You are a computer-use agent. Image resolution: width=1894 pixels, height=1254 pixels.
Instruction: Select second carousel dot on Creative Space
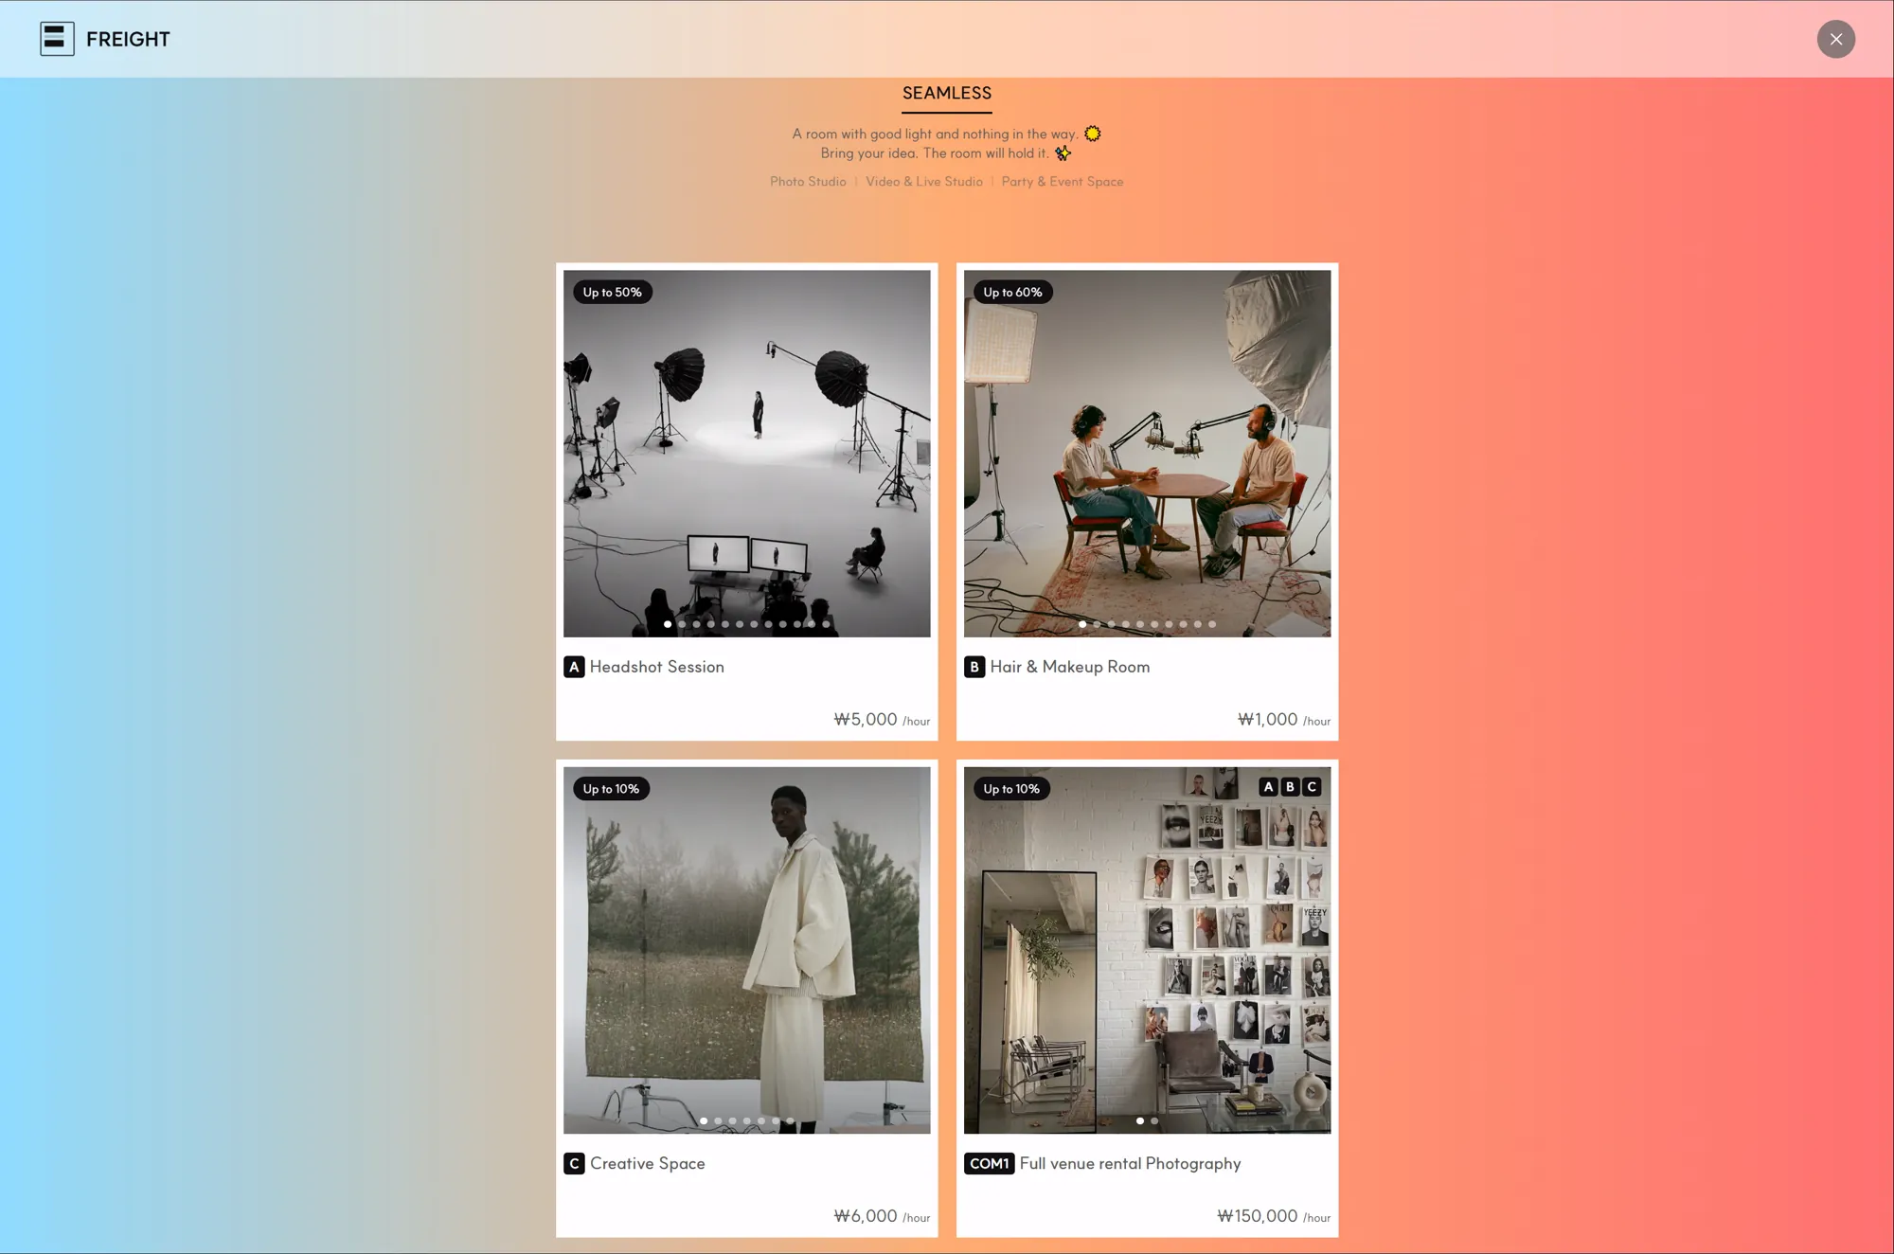click(x=718, y=1120)
